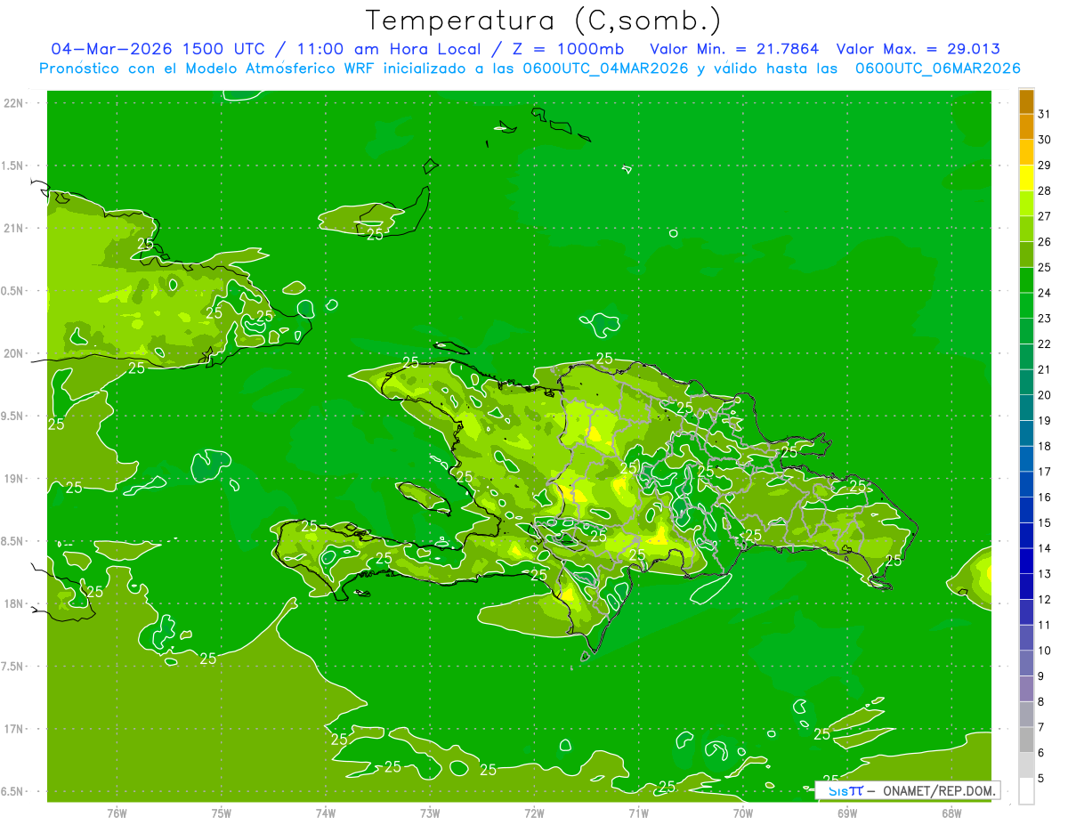Click the "22N" latitude label
Screen dimensions: 1068x825
(13, 103)
